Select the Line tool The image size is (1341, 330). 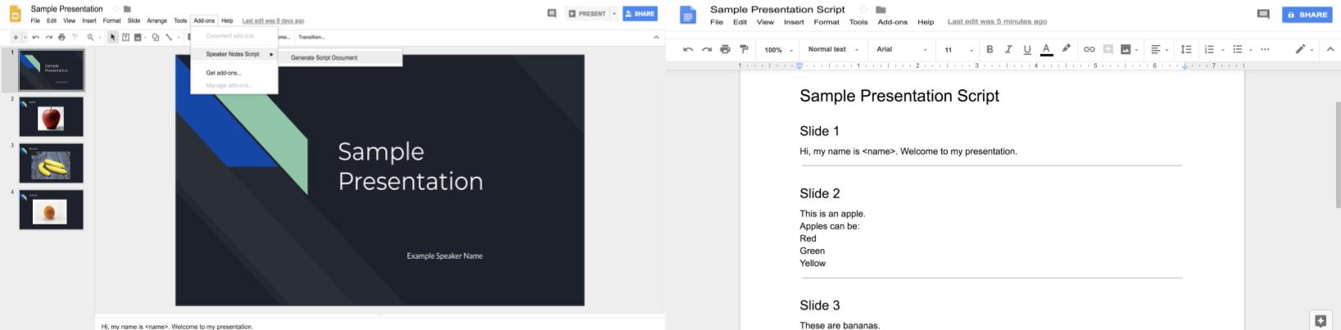point(169,37)
